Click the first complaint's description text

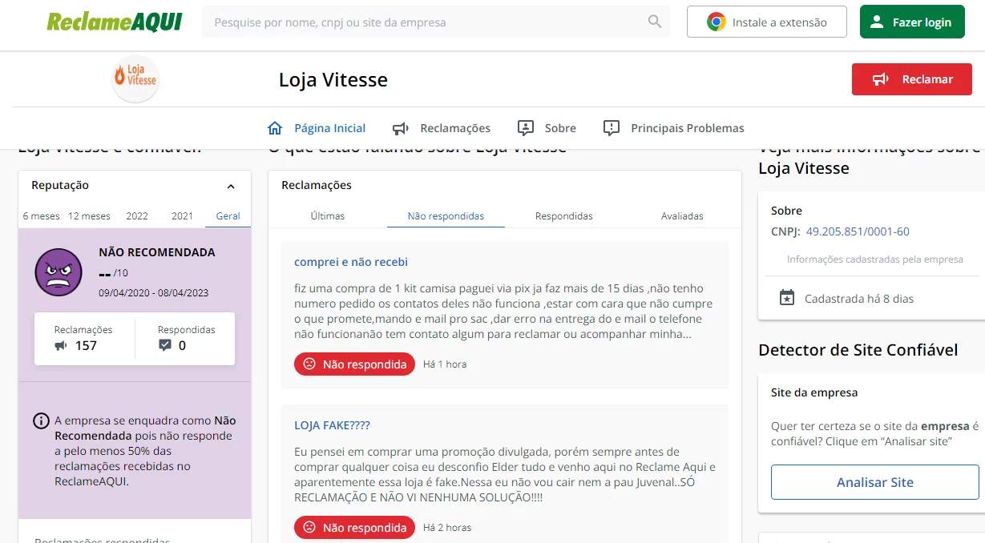pos(503,311)
